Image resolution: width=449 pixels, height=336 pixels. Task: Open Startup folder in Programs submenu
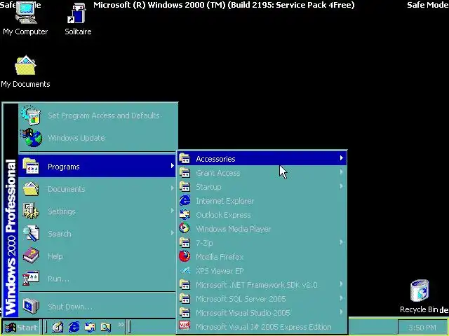tap(262, 187)
